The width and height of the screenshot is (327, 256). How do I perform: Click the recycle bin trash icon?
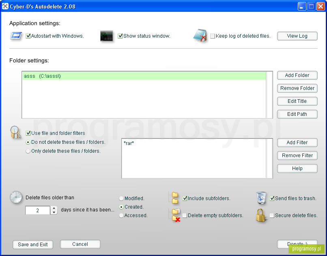(x=261, y=198)
